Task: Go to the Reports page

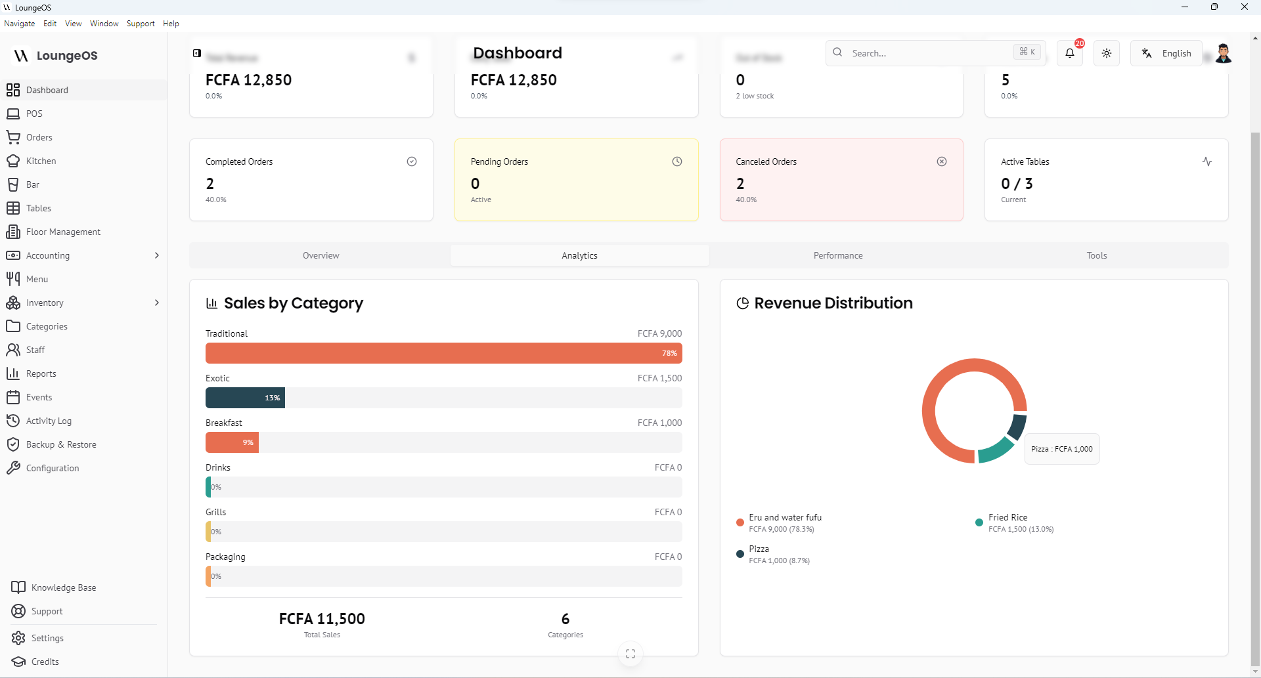Action: tap(41, 373)
